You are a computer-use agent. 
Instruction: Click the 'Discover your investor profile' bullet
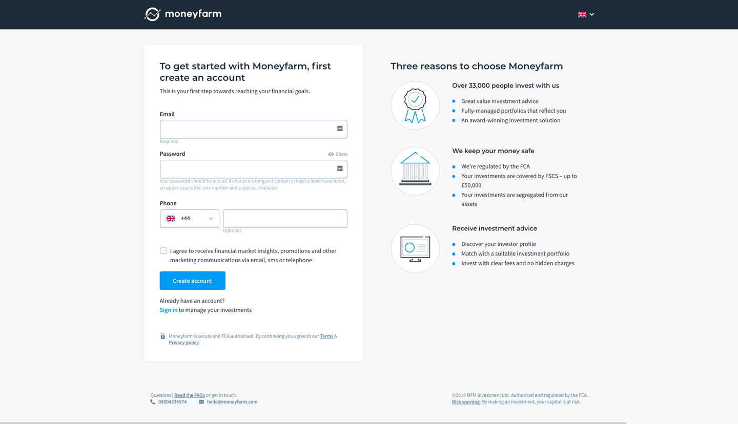(499, 244)
